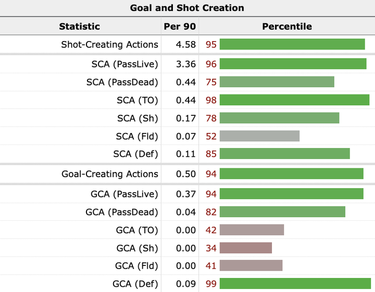Click the SCA (PassDead) statistic label

pyautogui.click(x=122, y=82)
